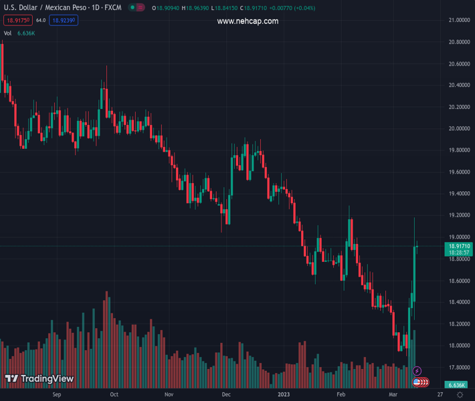Click the spread value 64.0 between prices

click(41, 20)
